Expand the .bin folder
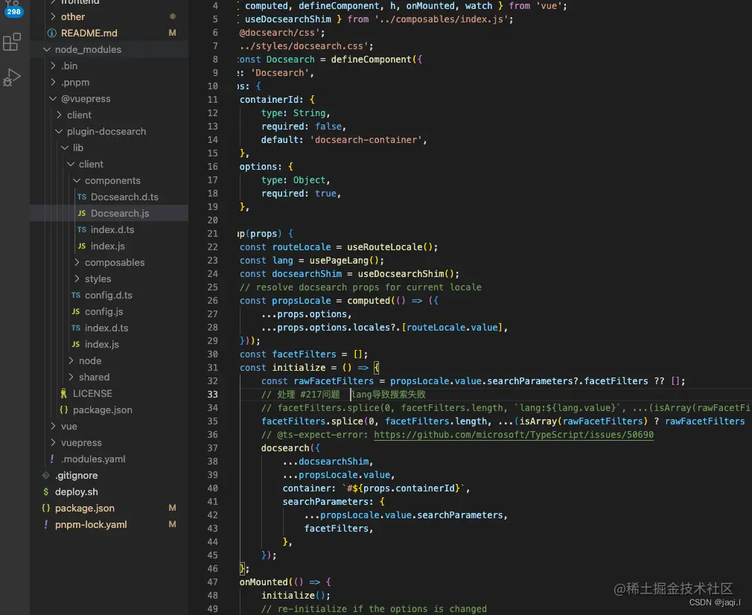752x615 pixels. 53,66
